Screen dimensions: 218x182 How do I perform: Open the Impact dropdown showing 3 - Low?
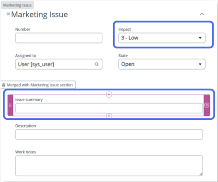162,38
